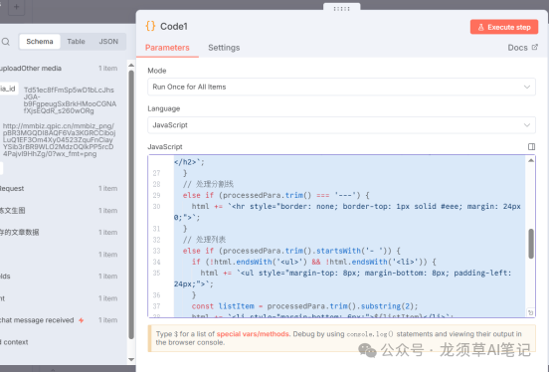The height and width of the screenshot is (372, 549).
Task: Open the Settings tab
Action: (224, 48)
